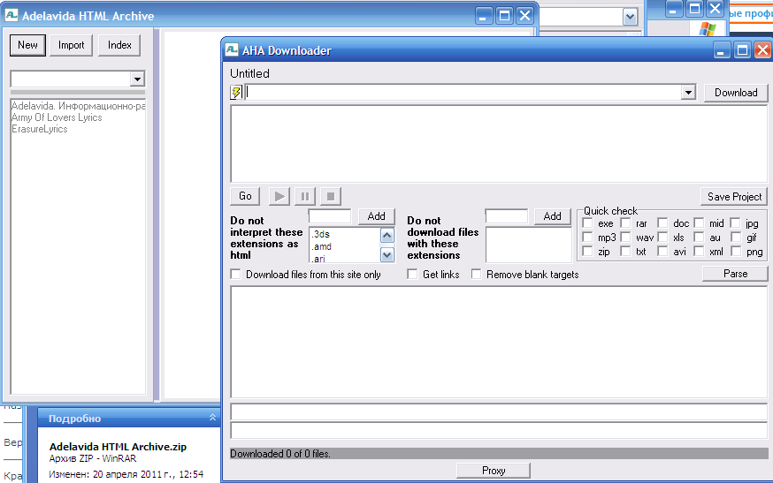Enable Remove blank targets checkbox
This screenshot has height=483, width=773.
click(x=476, y=275)
